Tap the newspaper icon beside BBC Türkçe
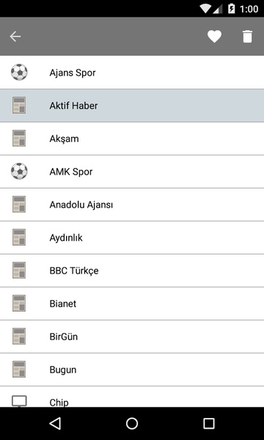The height and width of the screenshot is (440, 264). (19, 270)
